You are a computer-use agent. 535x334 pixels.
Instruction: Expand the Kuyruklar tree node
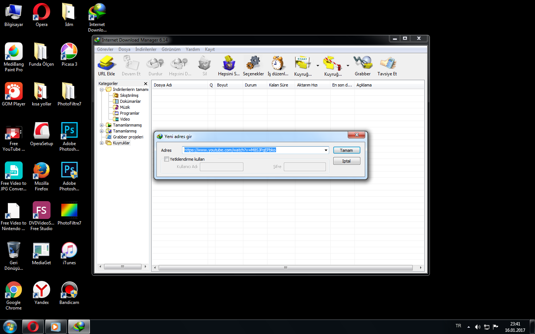click(101, 143)
